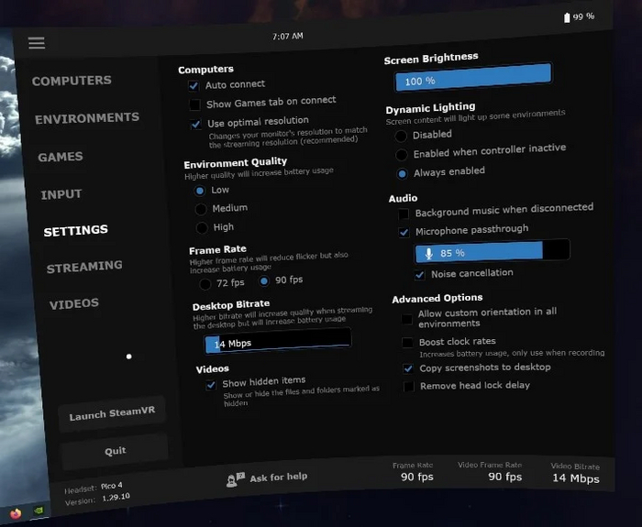Screen dimensions: 642x527
Task: Adjust the Screen Brightness slider
Action: point(473,77)
